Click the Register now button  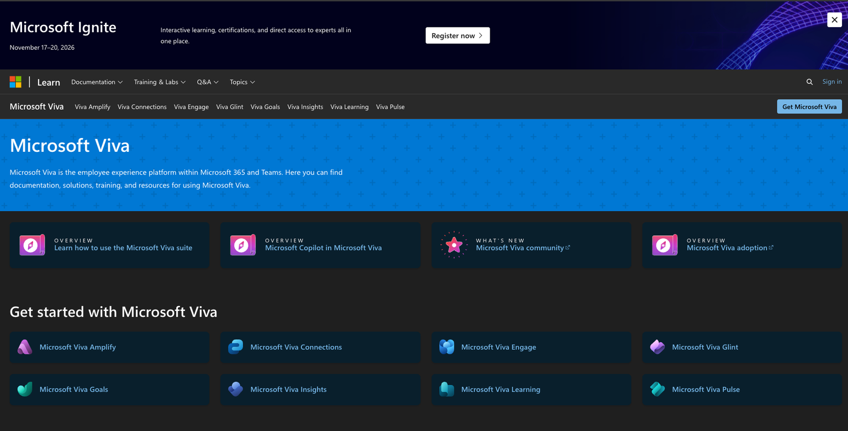(458, 35)
